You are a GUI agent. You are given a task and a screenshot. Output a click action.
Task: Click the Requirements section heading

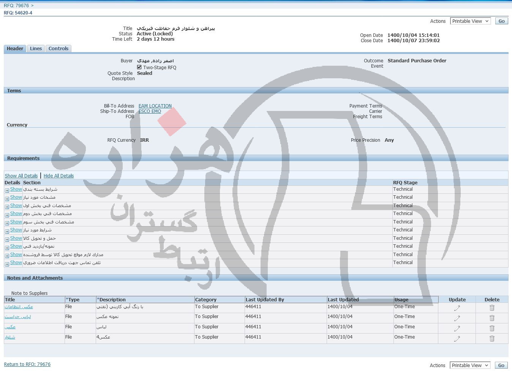[x=23, y=158]
